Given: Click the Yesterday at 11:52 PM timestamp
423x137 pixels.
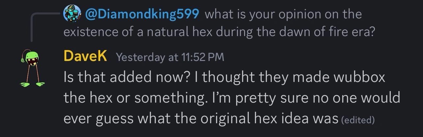Looking at the screenshot, I should coord(170,57).
